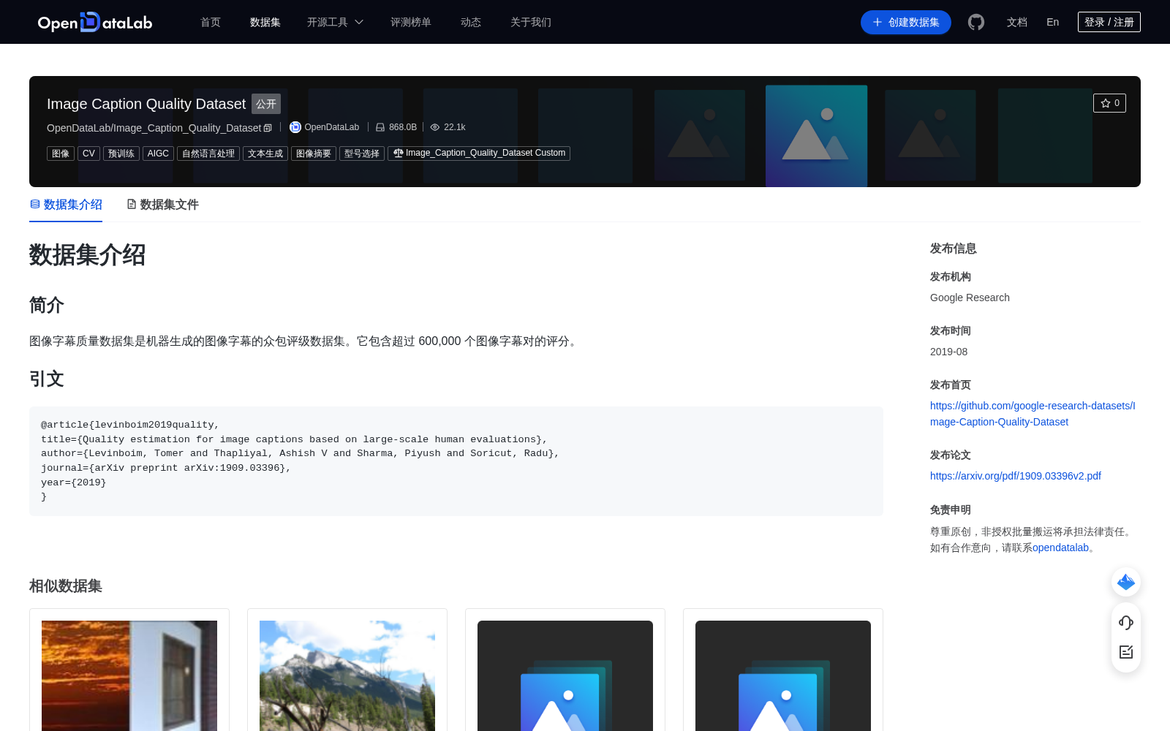Viewport: 1170px width, 731px height.
Task: Click the 免责申明 heading
Action: 951,510
